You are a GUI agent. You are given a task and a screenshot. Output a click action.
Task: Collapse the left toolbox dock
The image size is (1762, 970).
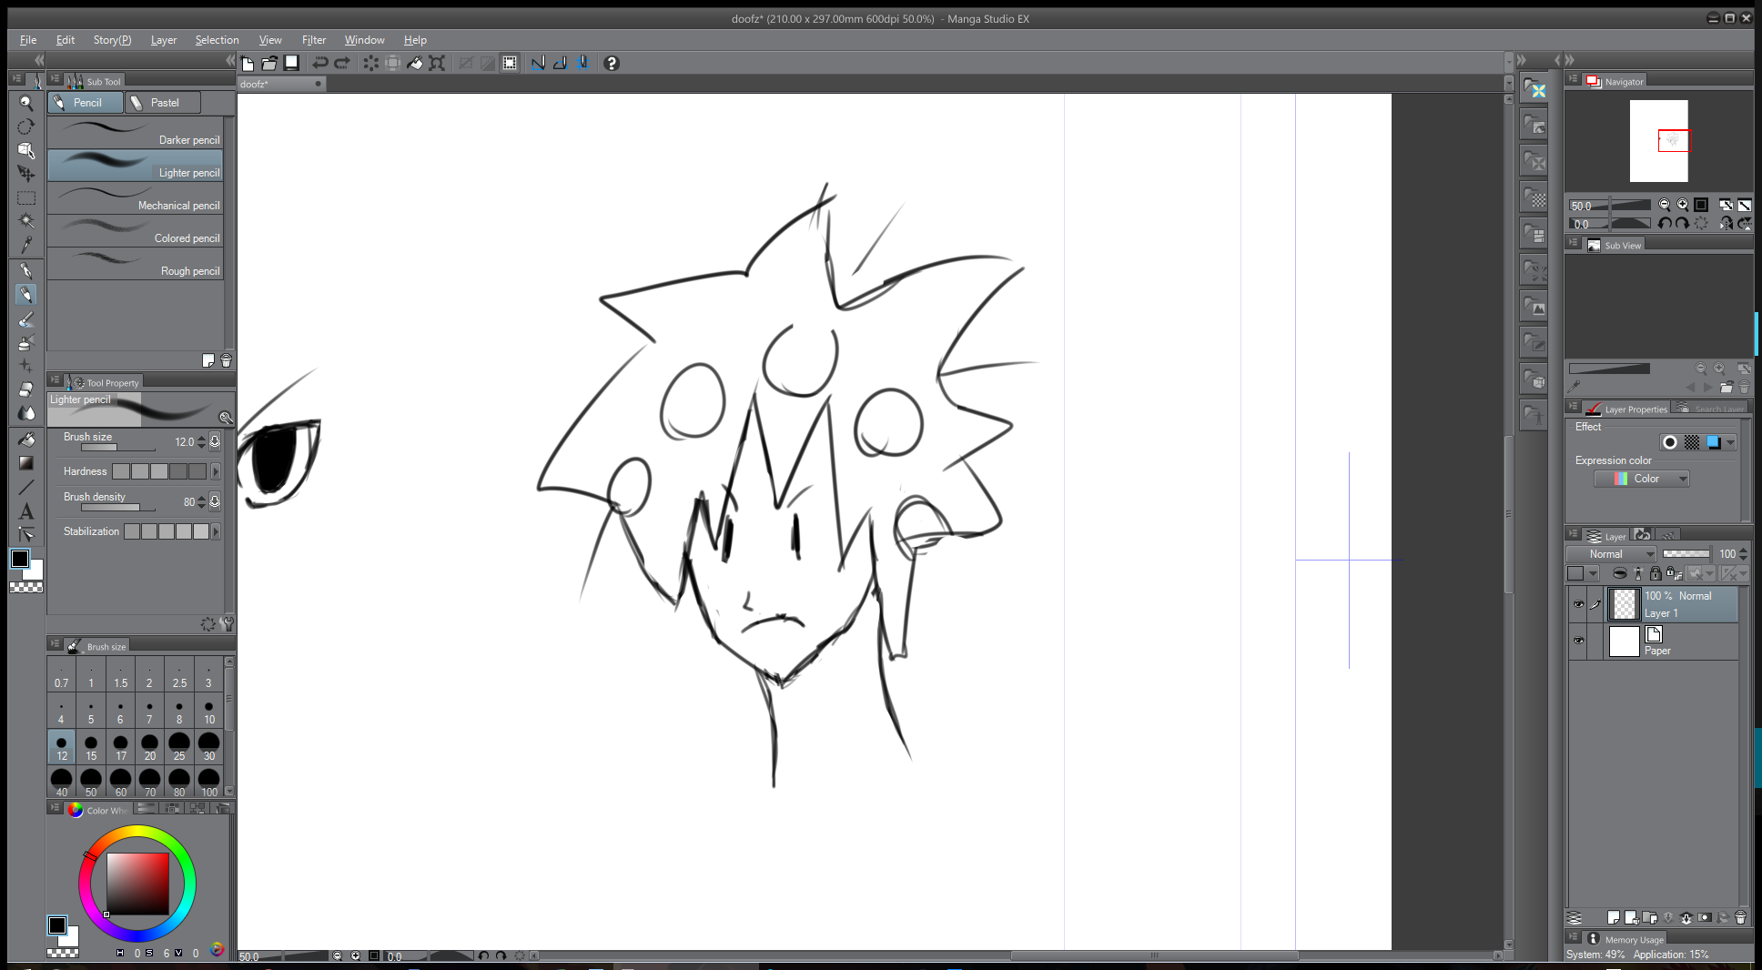(39, 60)
